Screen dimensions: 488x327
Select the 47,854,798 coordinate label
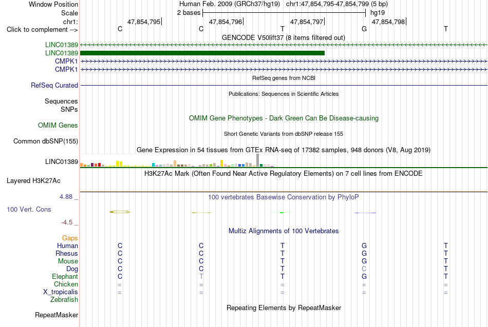tap(388, 22)
